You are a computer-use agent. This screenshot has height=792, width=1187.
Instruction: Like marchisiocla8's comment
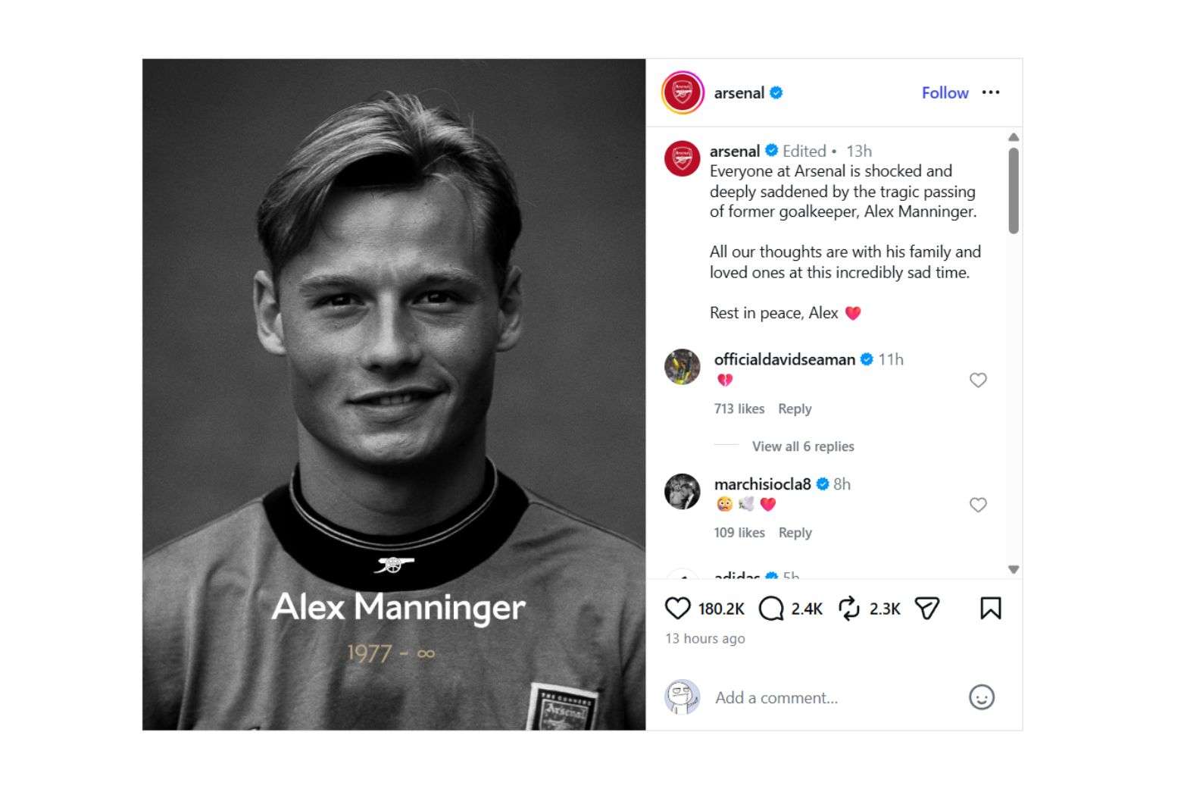click(978, 505)
